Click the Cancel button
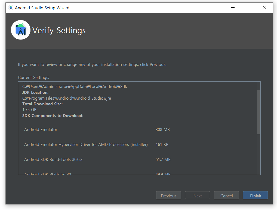This screenshot has height=211, width=277. click(x=226, y=195)
